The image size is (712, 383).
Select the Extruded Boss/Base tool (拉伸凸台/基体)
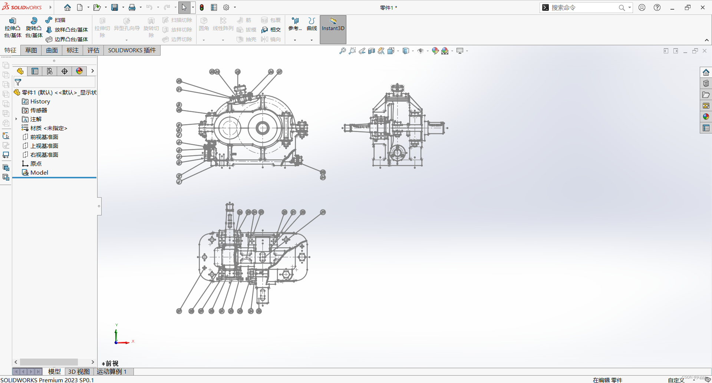(x=13, y=28)
